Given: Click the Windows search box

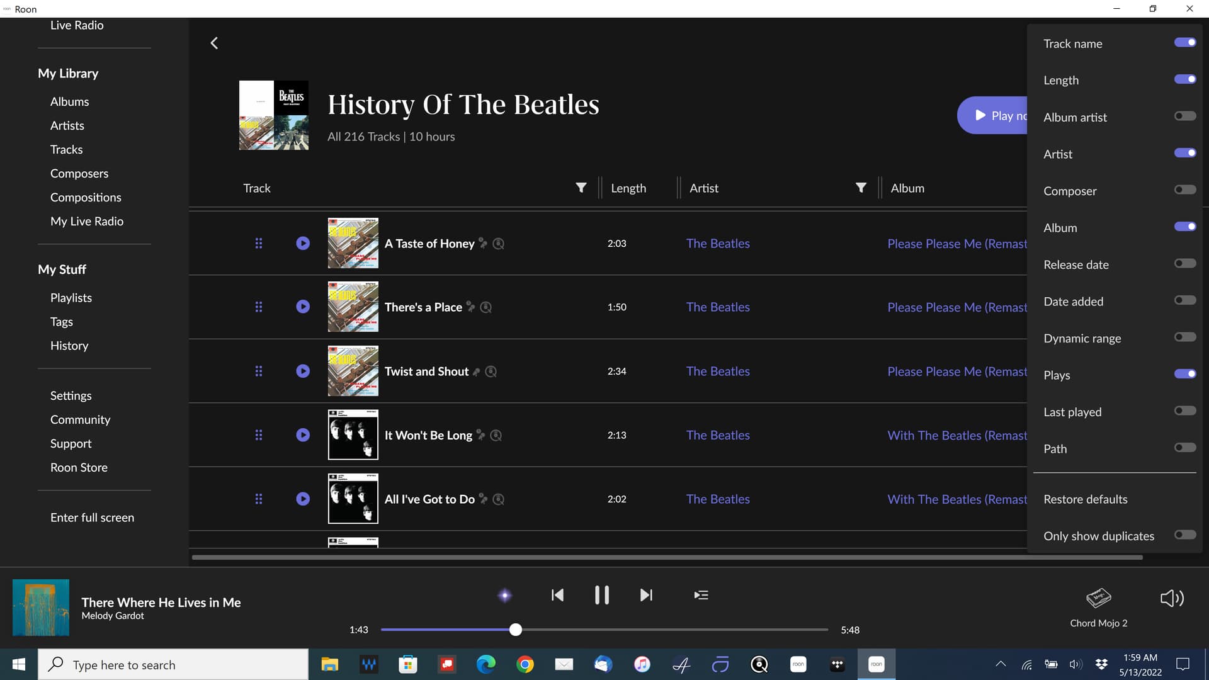Looking at the screenshot, I should point(173,664).
